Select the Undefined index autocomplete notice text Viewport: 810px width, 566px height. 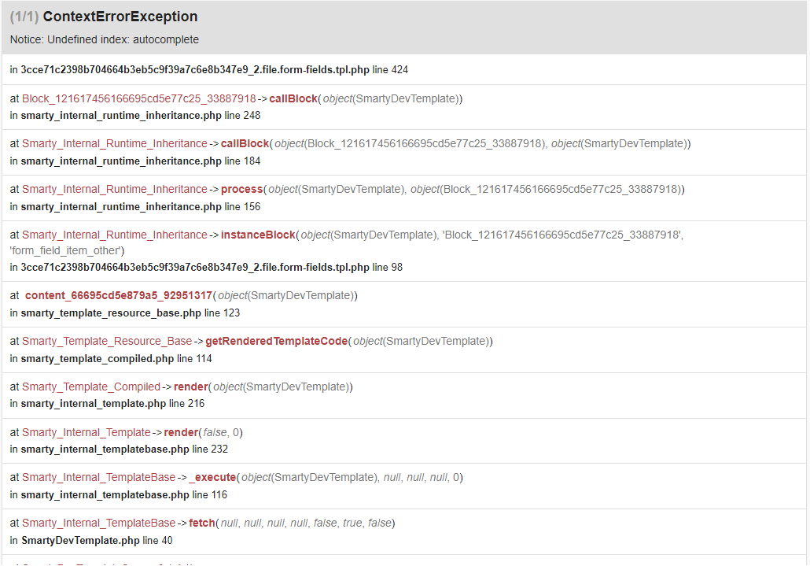[x=105, y=40]
